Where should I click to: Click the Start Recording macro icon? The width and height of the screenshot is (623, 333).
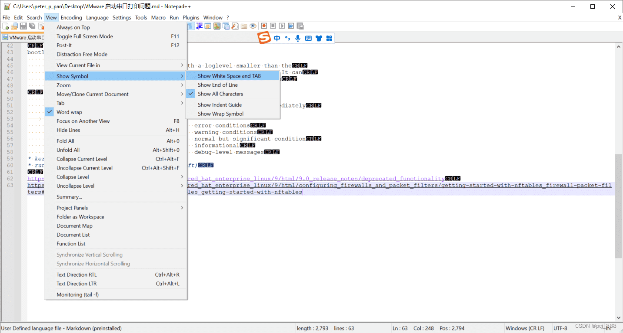[264, 26]
